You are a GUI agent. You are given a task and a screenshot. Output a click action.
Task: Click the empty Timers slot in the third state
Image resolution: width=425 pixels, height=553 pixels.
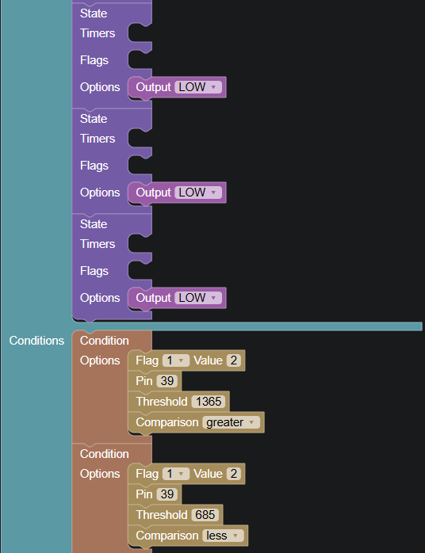coord(140,244)
